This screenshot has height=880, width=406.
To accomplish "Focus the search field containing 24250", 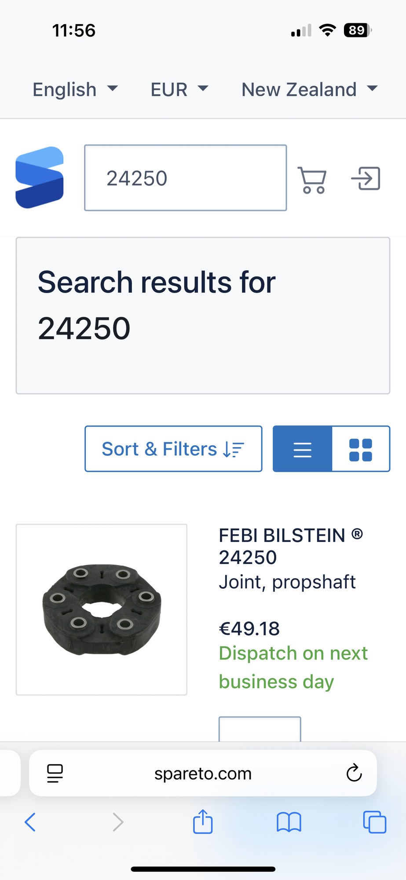I will click(185, 178).
